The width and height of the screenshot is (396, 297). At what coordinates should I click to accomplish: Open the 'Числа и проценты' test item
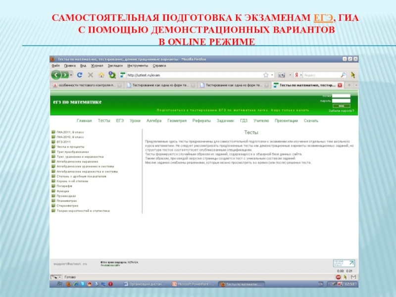pyautogui.click(x=70, y=147)
